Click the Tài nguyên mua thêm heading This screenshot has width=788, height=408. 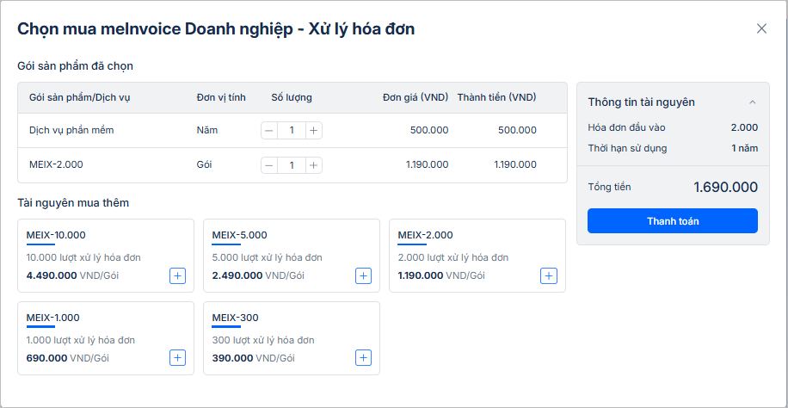click(x=73, y=203)
